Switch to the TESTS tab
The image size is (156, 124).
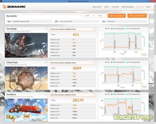(106, 7)
